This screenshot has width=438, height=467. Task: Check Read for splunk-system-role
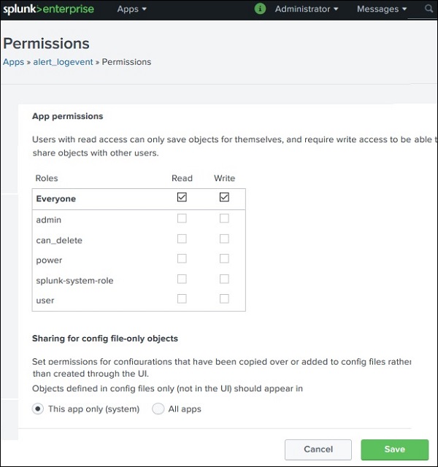(182, 279)
